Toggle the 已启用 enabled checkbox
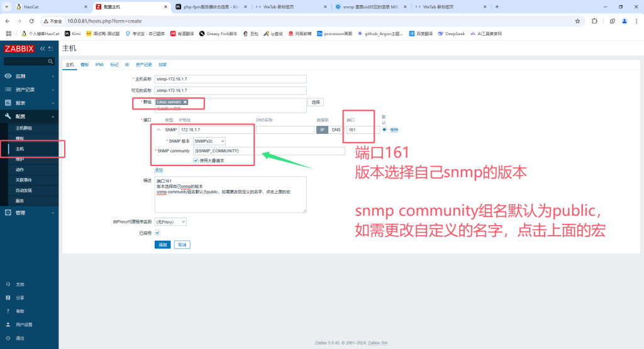Viewport: 644px width, 349px height. tap(157, 233)
